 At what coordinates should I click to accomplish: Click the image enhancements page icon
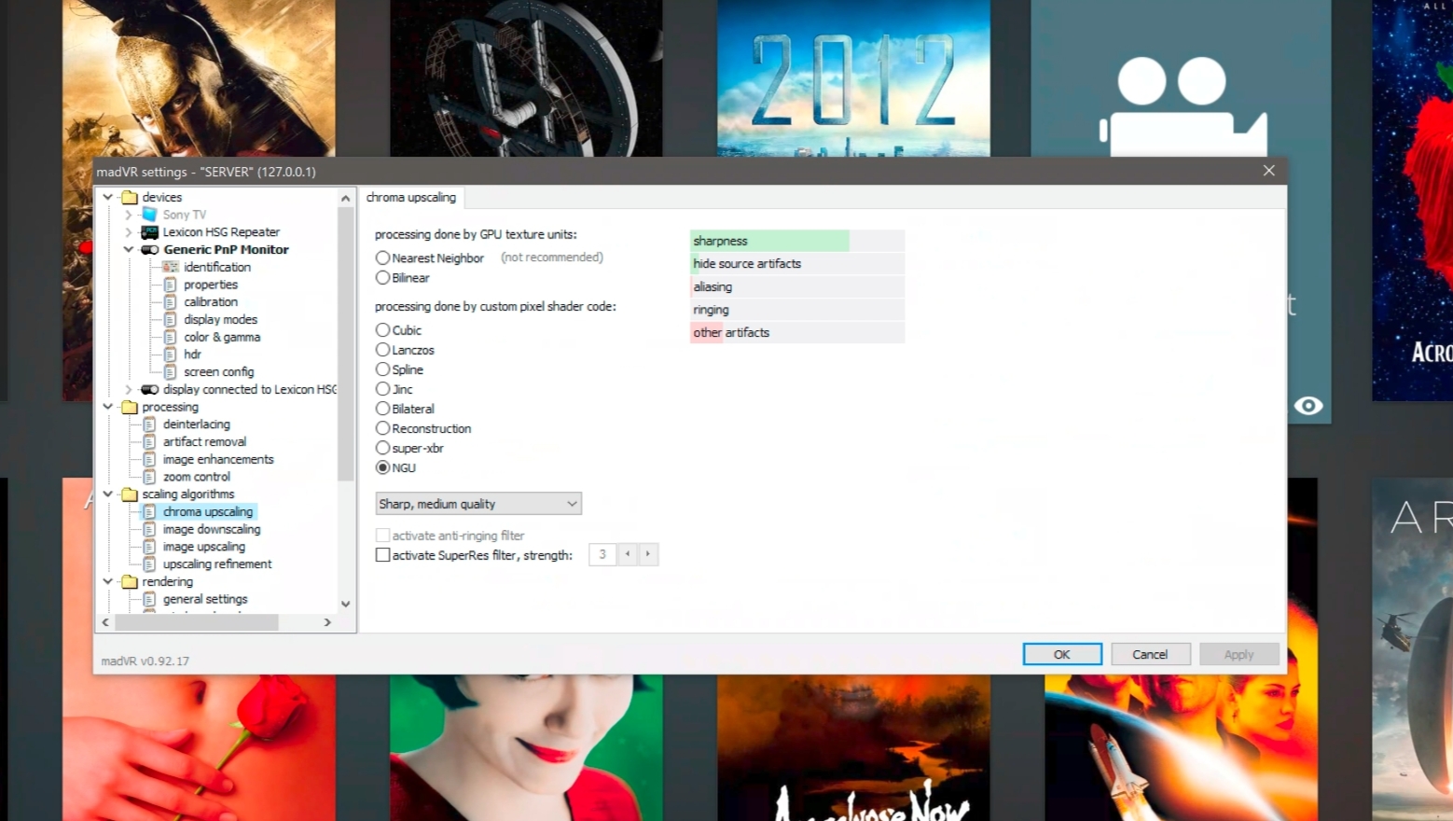[149, 459]
